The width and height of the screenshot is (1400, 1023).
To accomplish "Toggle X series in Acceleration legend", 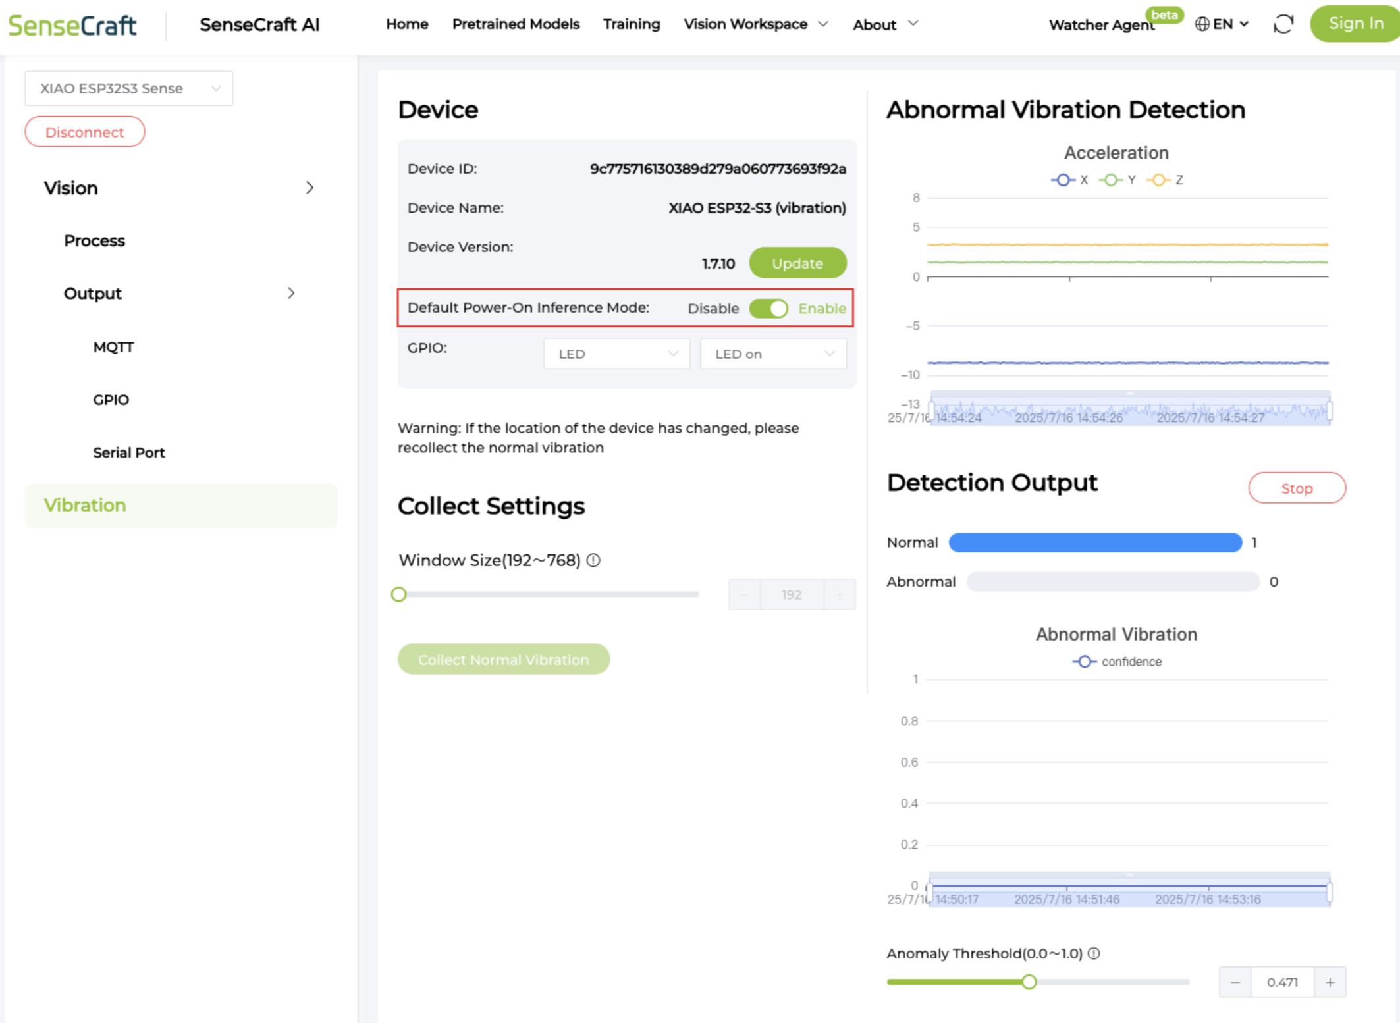I will point(1069,180).
